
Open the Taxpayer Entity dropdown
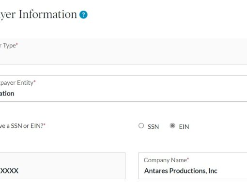pyautogui.click(x=123, y=88)
